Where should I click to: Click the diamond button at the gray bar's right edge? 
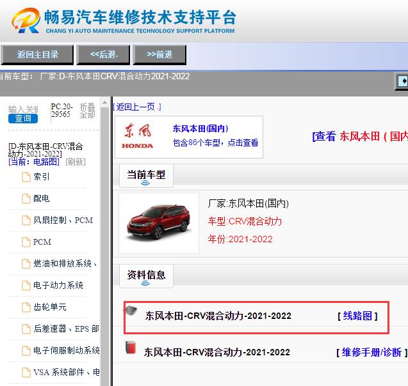[x=402, y=82]
